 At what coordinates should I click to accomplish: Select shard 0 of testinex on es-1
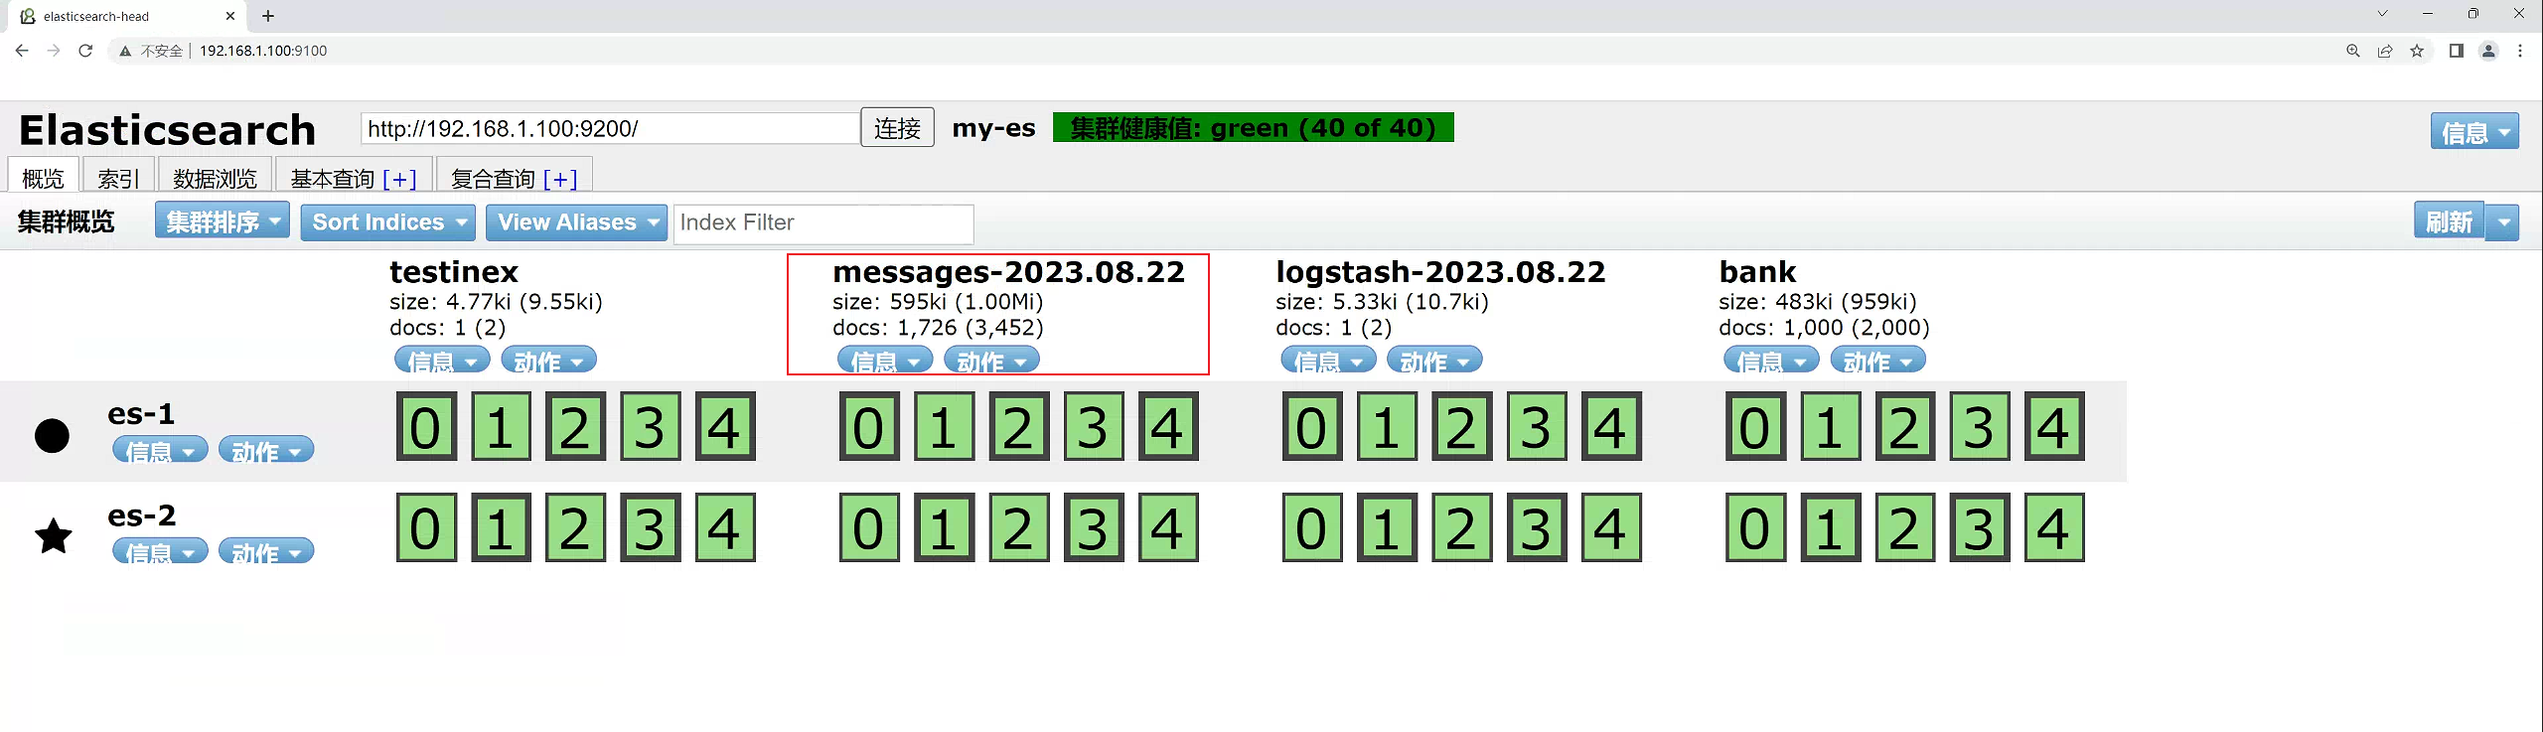click(426, 426)
